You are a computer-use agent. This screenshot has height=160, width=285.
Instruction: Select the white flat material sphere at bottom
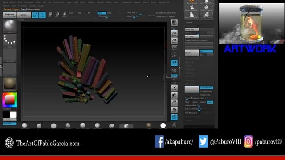click(x=163, y=125)
